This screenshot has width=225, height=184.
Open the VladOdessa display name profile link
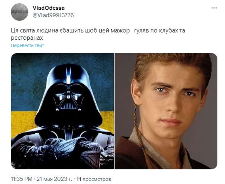pos(49,8)
